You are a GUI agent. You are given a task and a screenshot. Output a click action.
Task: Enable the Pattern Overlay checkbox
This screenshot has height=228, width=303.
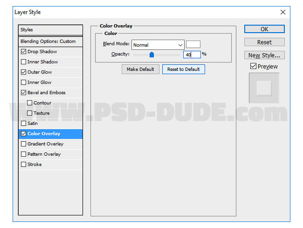click(x=23, y=154)
